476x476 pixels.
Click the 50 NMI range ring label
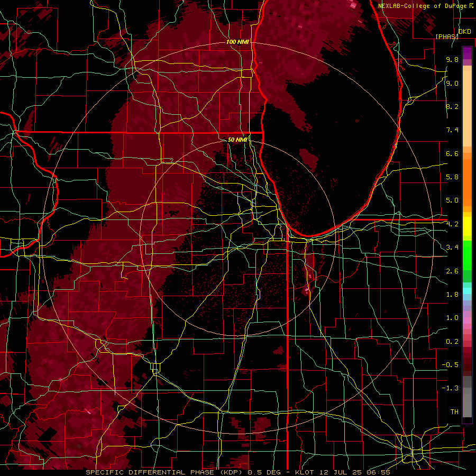pyautogui.click(x=237, y=140)
